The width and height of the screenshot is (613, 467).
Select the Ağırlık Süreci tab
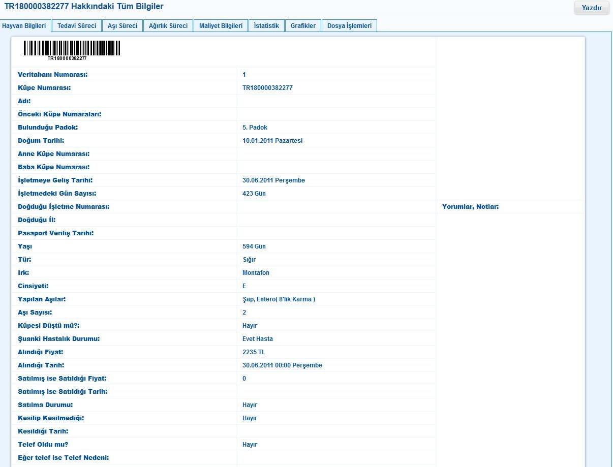(x=168, y=25)
